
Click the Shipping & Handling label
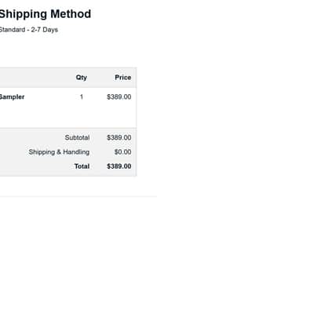[x=59, y=152]
